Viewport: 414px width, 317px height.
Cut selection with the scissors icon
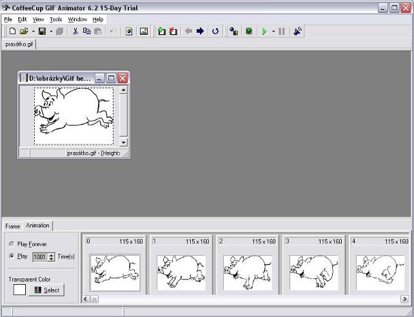(75, 31)
